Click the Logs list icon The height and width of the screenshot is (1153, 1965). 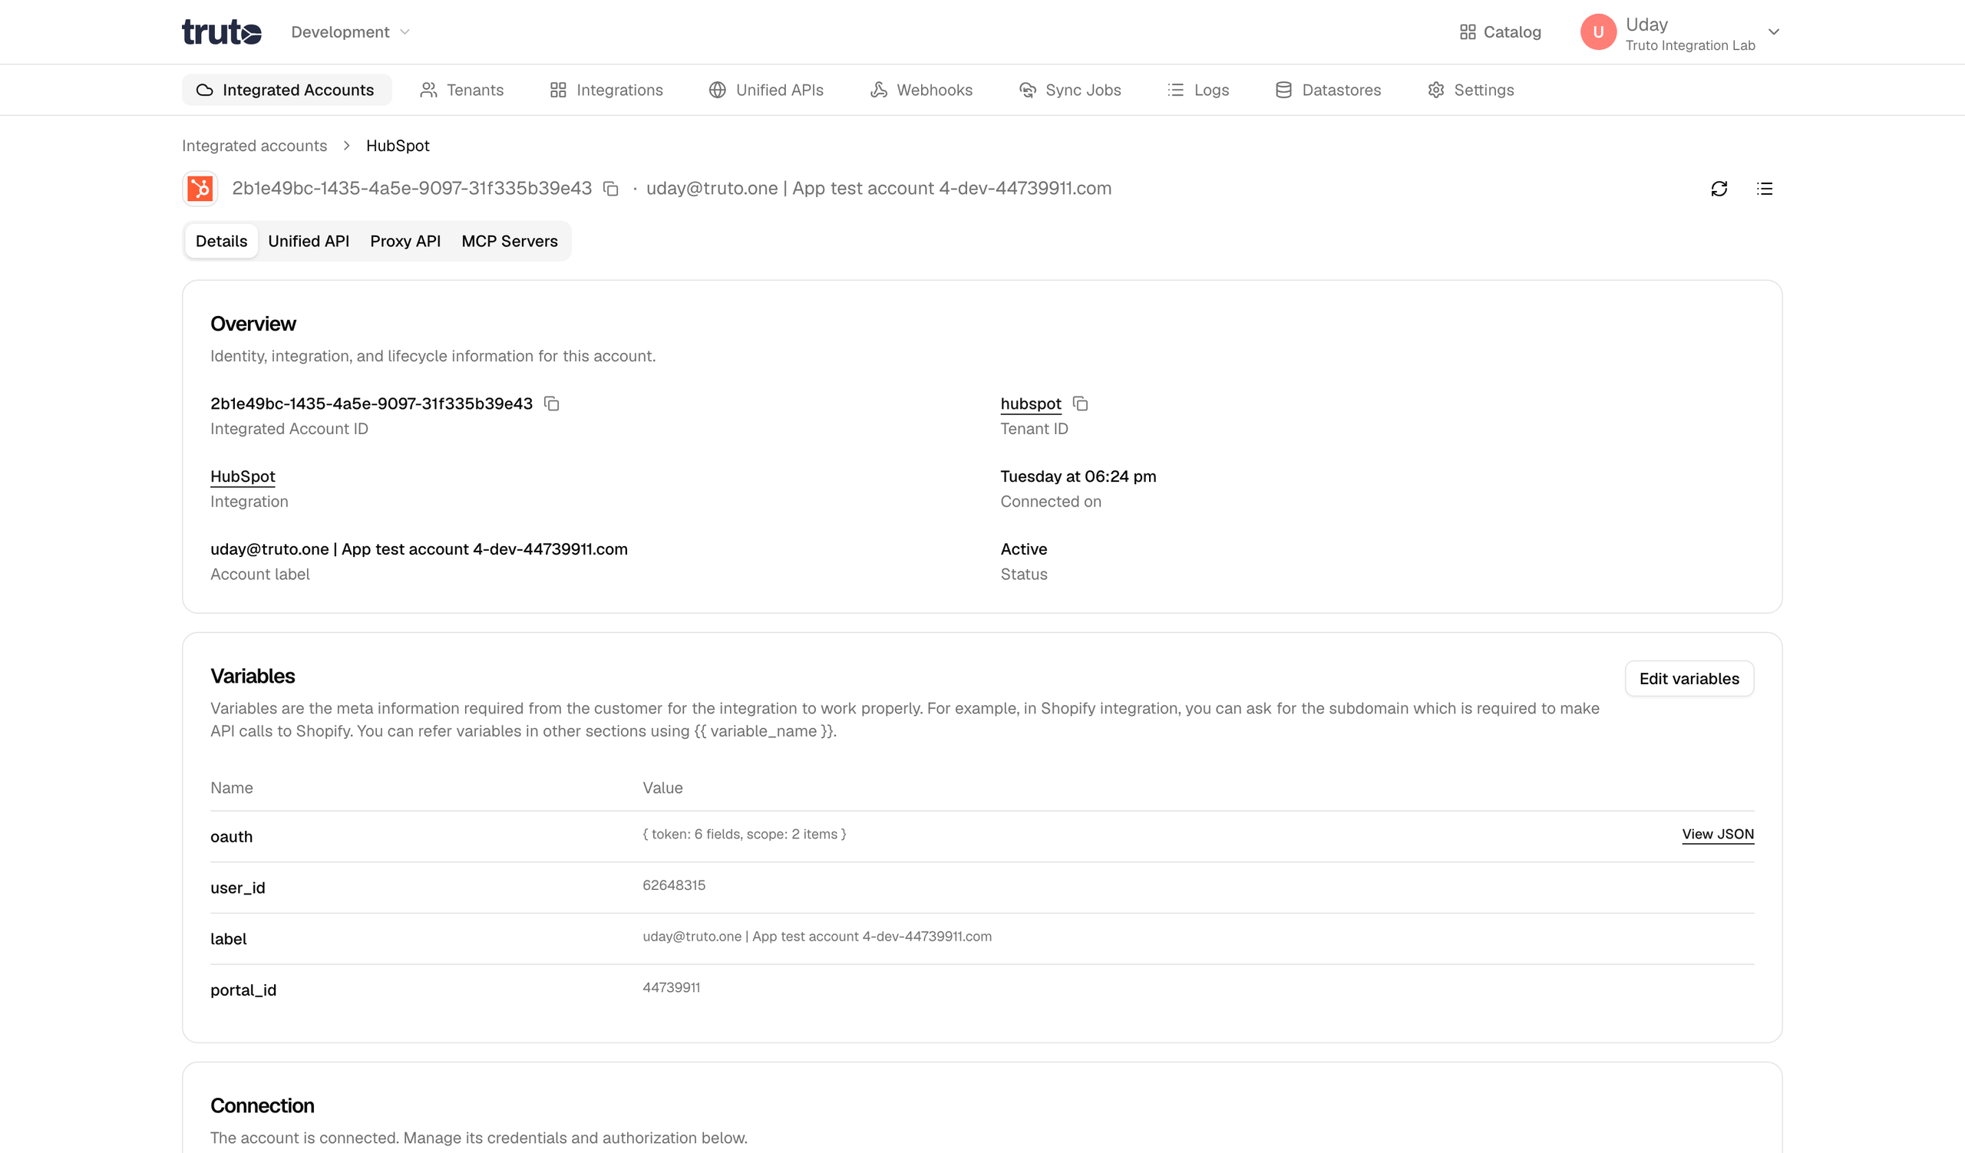point(1176,90)
